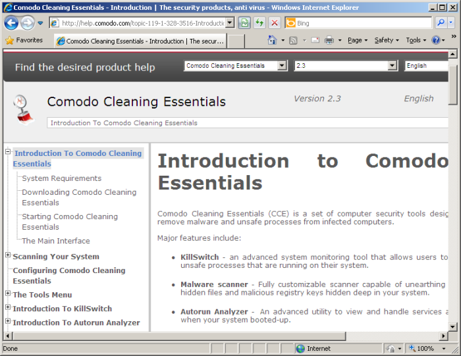The height and width of the screenshot is (356, 461).
Task: Open the Print options dropdown arrow
Action: [x=340, y=40]
